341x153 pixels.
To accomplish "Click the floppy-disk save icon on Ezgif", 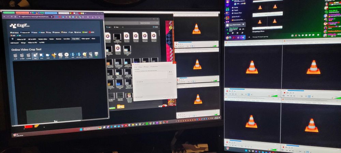I will [x=97, y=54].
